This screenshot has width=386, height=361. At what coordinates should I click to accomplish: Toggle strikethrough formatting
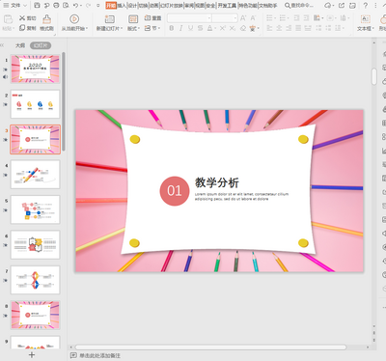(200, 28)
